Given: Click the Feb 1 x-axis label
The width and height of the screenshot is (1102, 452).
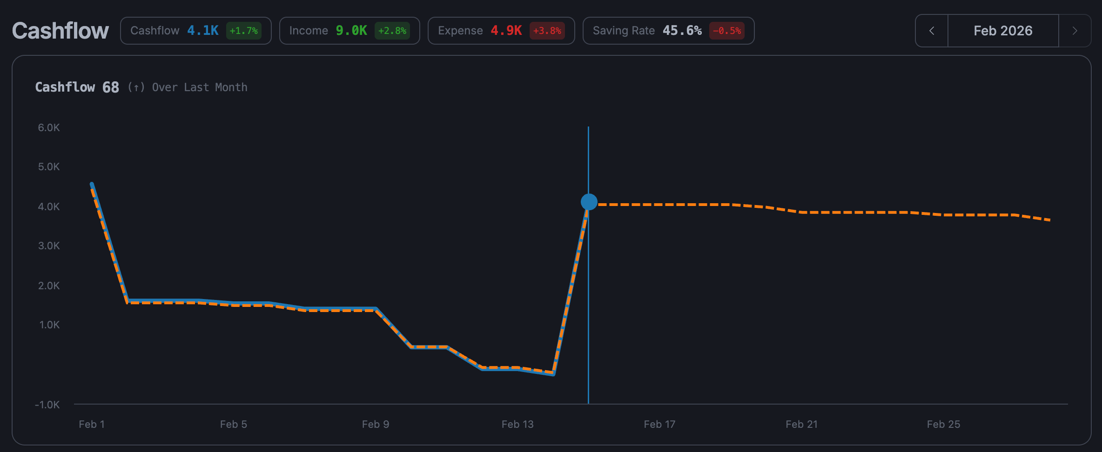Looking at the screenshot, I should coord(92,424).
